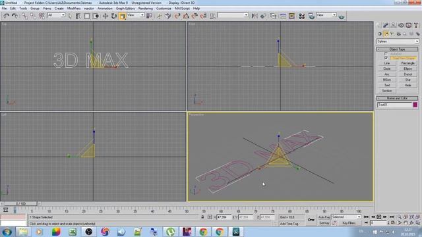This screenshot has height=237, width=422.
Task: Open the Modifiers menu
Action: point(74,9)
